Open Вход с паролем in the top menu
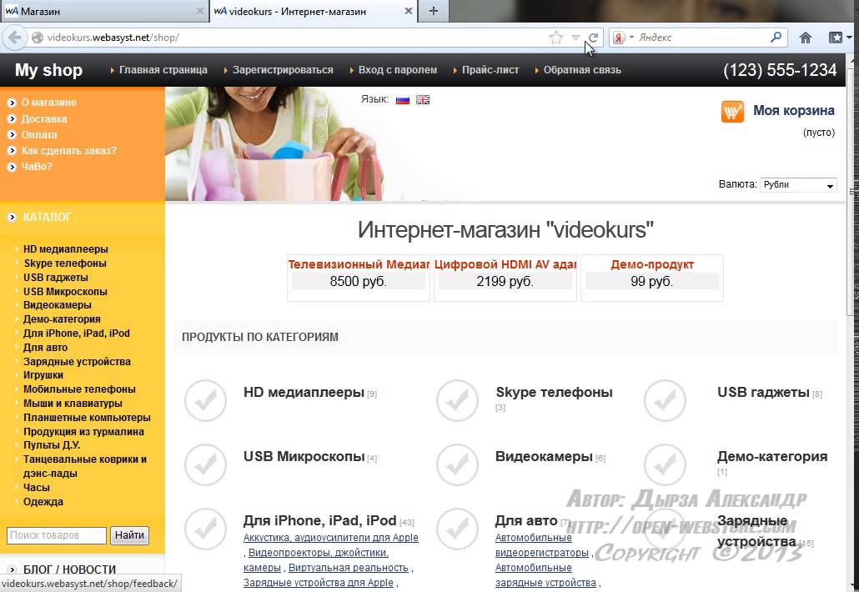 (398, 70)
